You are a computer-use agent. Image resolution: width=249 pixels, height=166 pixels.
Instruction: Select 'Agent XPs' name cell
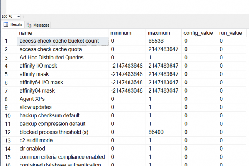(x=63, y=99)
